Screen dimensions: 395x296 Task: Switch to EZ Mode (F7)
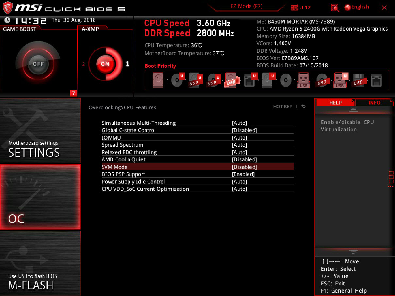pyautogui.click(x=246, y=6)
